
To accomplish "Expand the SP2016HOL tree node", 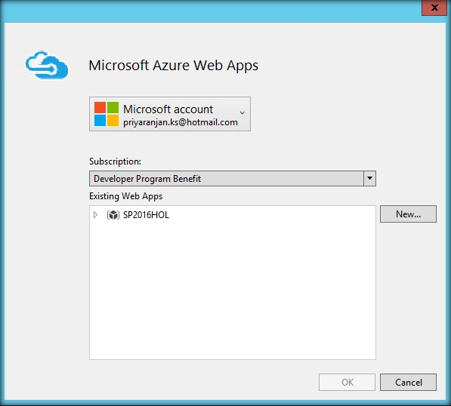I will pyautogui.click(x=95, y=214).
